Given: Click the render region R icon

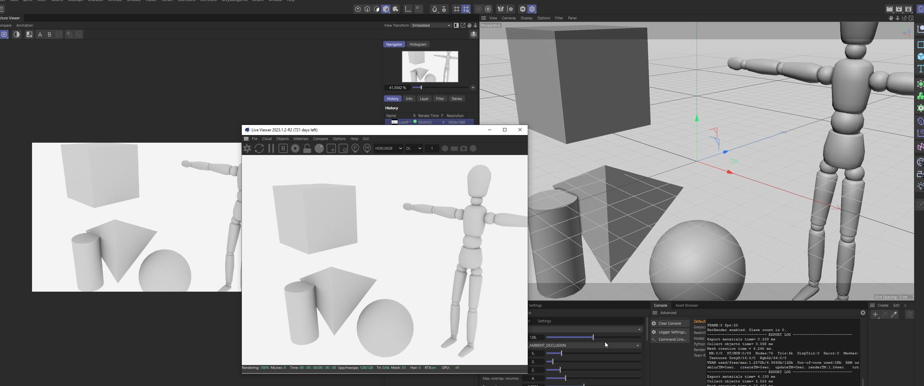Looking at the screenshot, I should point(283,148).
